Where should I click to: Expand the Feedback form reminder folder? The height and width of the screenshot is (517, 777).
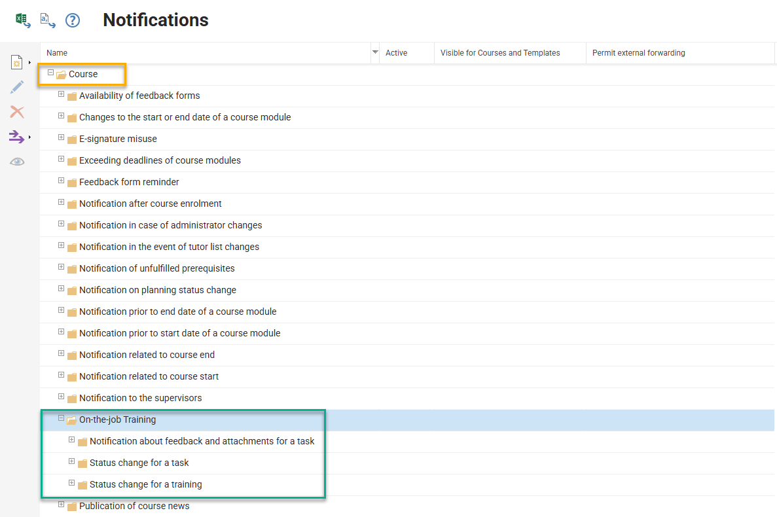pos(61,181)
